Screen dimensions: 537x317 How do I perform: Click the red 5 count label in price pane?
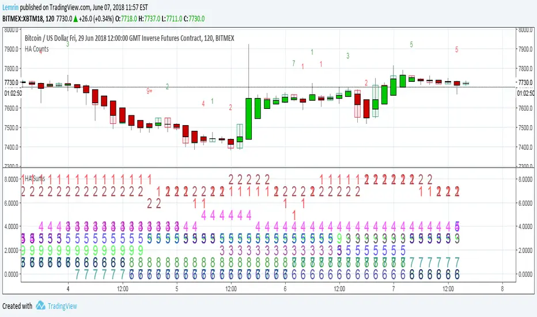(456, 50)
